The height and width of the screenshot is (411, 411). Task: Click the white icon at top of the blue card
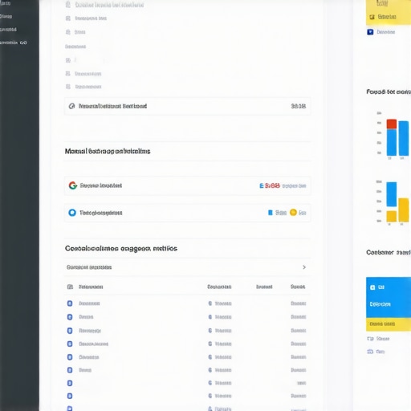[372, 287]
